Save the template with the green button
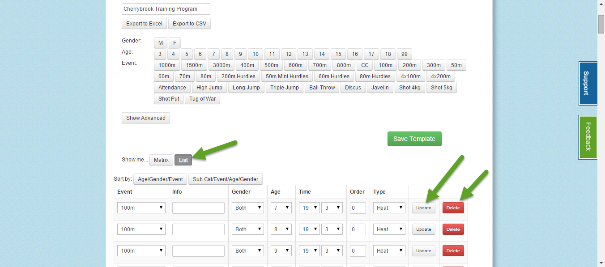Image resolution: width=605 pixels, height=267 pixels. coord(414,139)
